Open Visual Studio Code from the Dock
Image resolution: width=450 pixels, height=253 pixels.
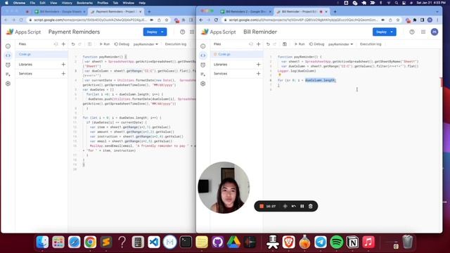pos(154,242)
